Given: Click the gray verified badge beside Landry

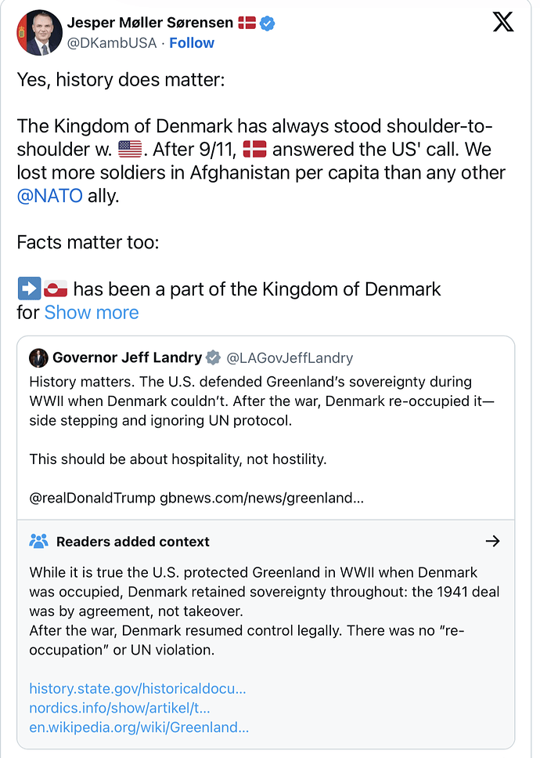Looking at the screenshot, I should 213,358.
